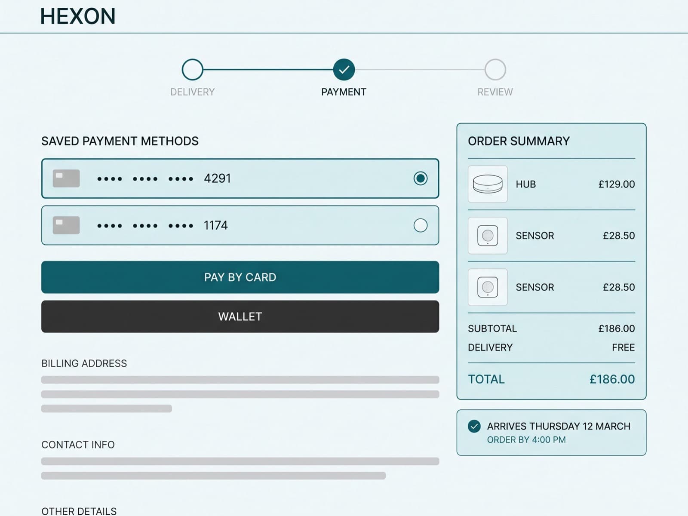Image resolution: width=688 pixels, height=516 pixels.
Task: Click card icon for card ending 1174
Action: pyautogui.click(x=66, y=225)
